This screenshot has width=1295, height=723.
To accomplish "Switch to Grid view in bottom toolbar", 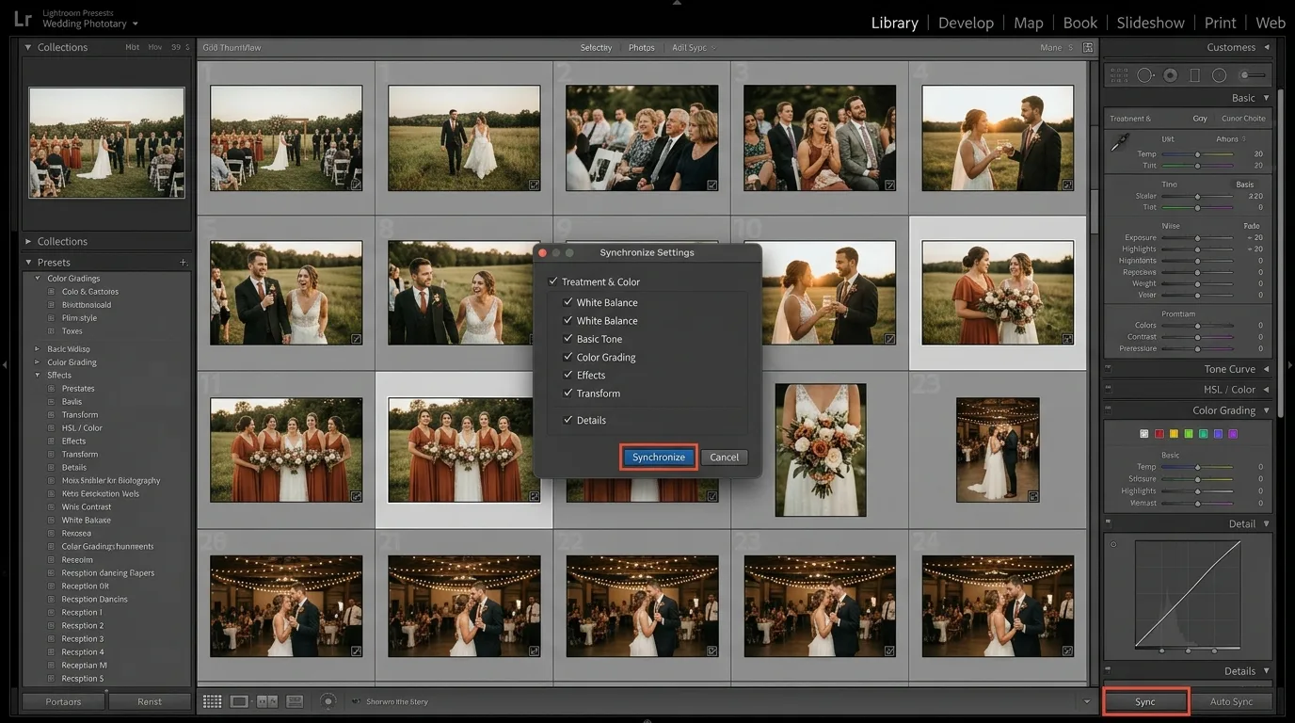I will [x=213, y=701].
